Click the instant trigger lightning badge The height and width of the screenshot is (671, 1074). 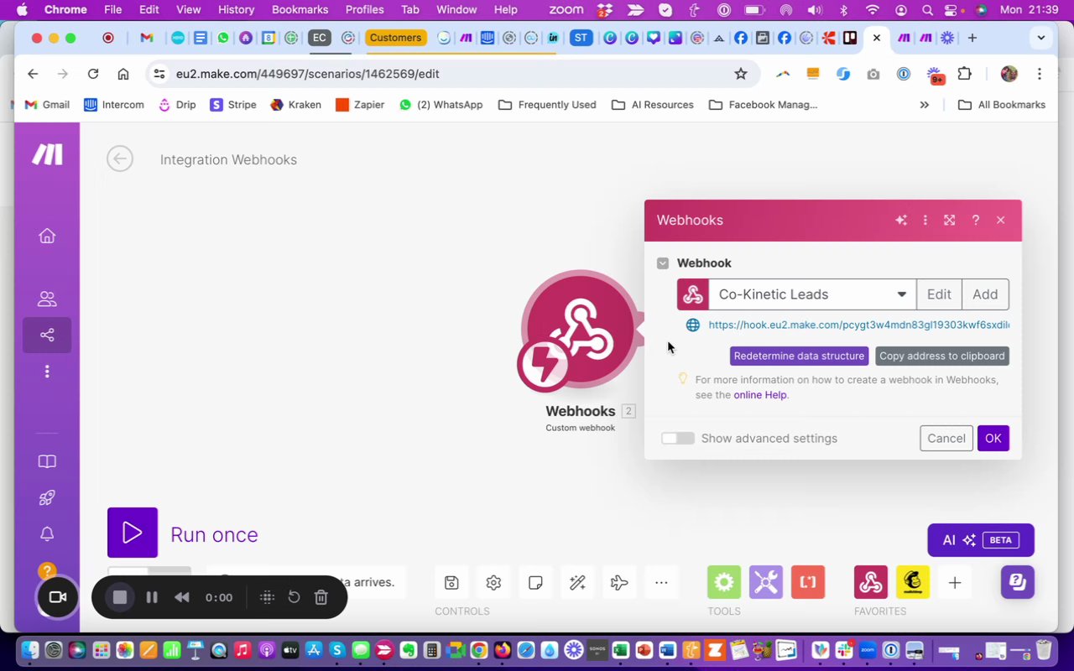(x=544, y=363)
